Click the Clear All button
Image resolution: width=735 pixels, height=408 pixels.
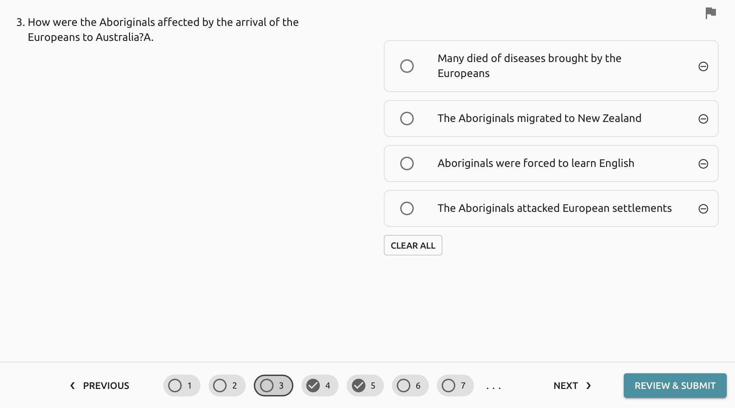pyautogui.click(x=413, y=245)
